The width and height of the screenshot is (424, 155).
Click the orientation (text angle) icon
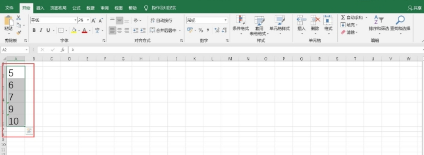click(136, 20)
